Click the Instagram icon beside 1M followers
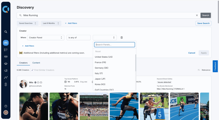 (x=65, y=82)
